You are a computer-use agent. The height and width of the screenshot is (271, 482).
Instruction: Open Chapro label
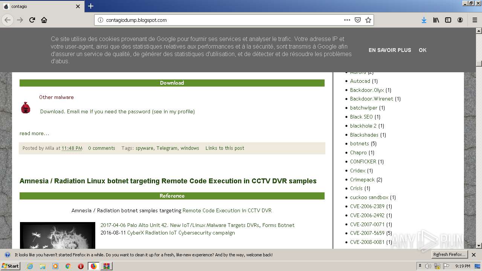[x=358, y=152]
